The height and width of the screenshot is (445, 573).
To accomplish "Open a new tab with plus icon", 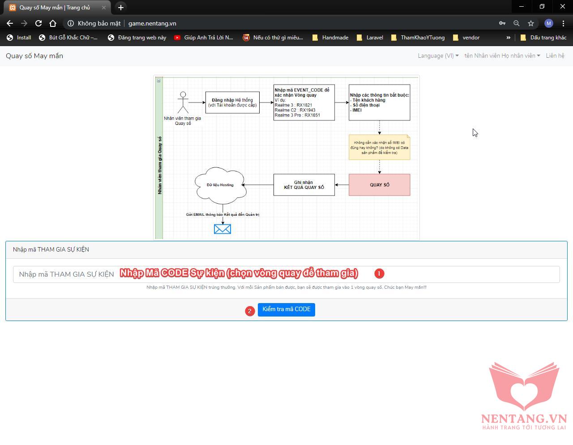I will (121, 8).
